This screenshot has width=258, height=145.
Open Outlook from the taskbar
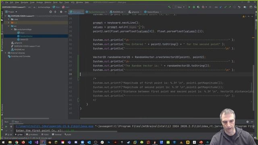click(89, 142)
